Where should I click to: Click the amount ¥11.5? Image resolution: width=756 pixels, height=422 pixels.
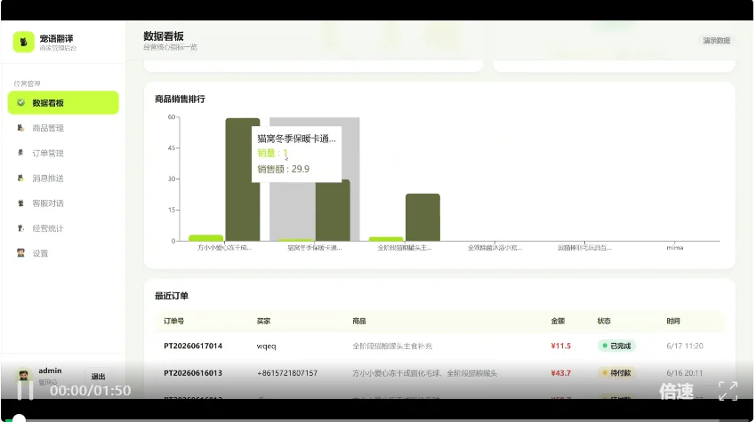560,346
